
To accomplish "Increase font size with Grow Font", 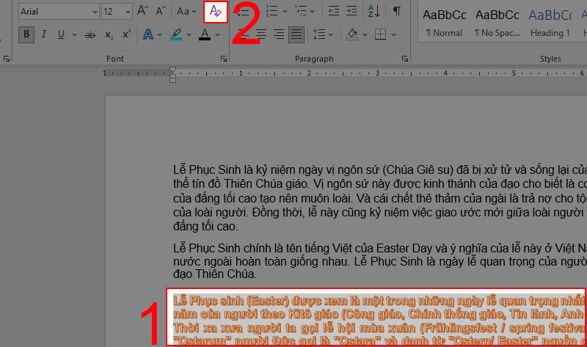I will point(144,12).
